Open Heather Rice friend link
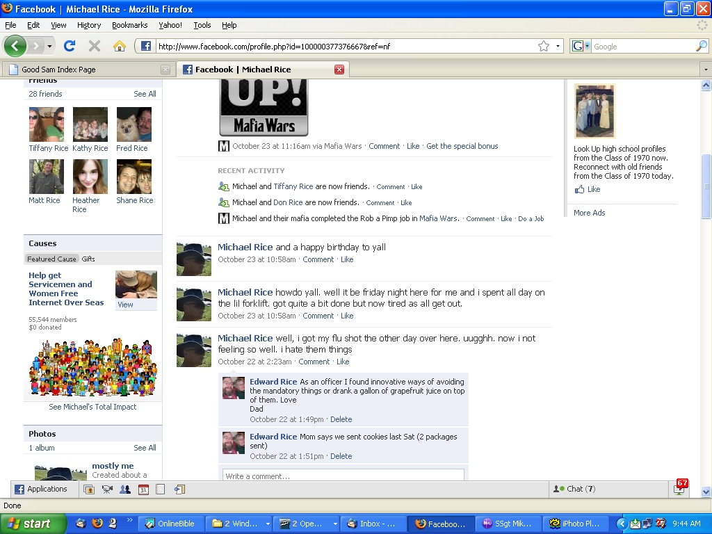The height and width of the screenshot is (534, 712). (86, 205)
